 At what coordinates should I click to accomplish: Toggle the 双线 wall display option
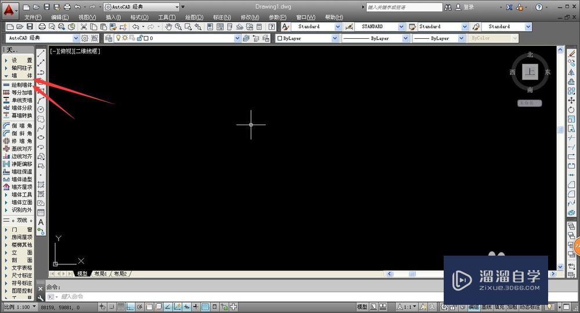(18, 220)
